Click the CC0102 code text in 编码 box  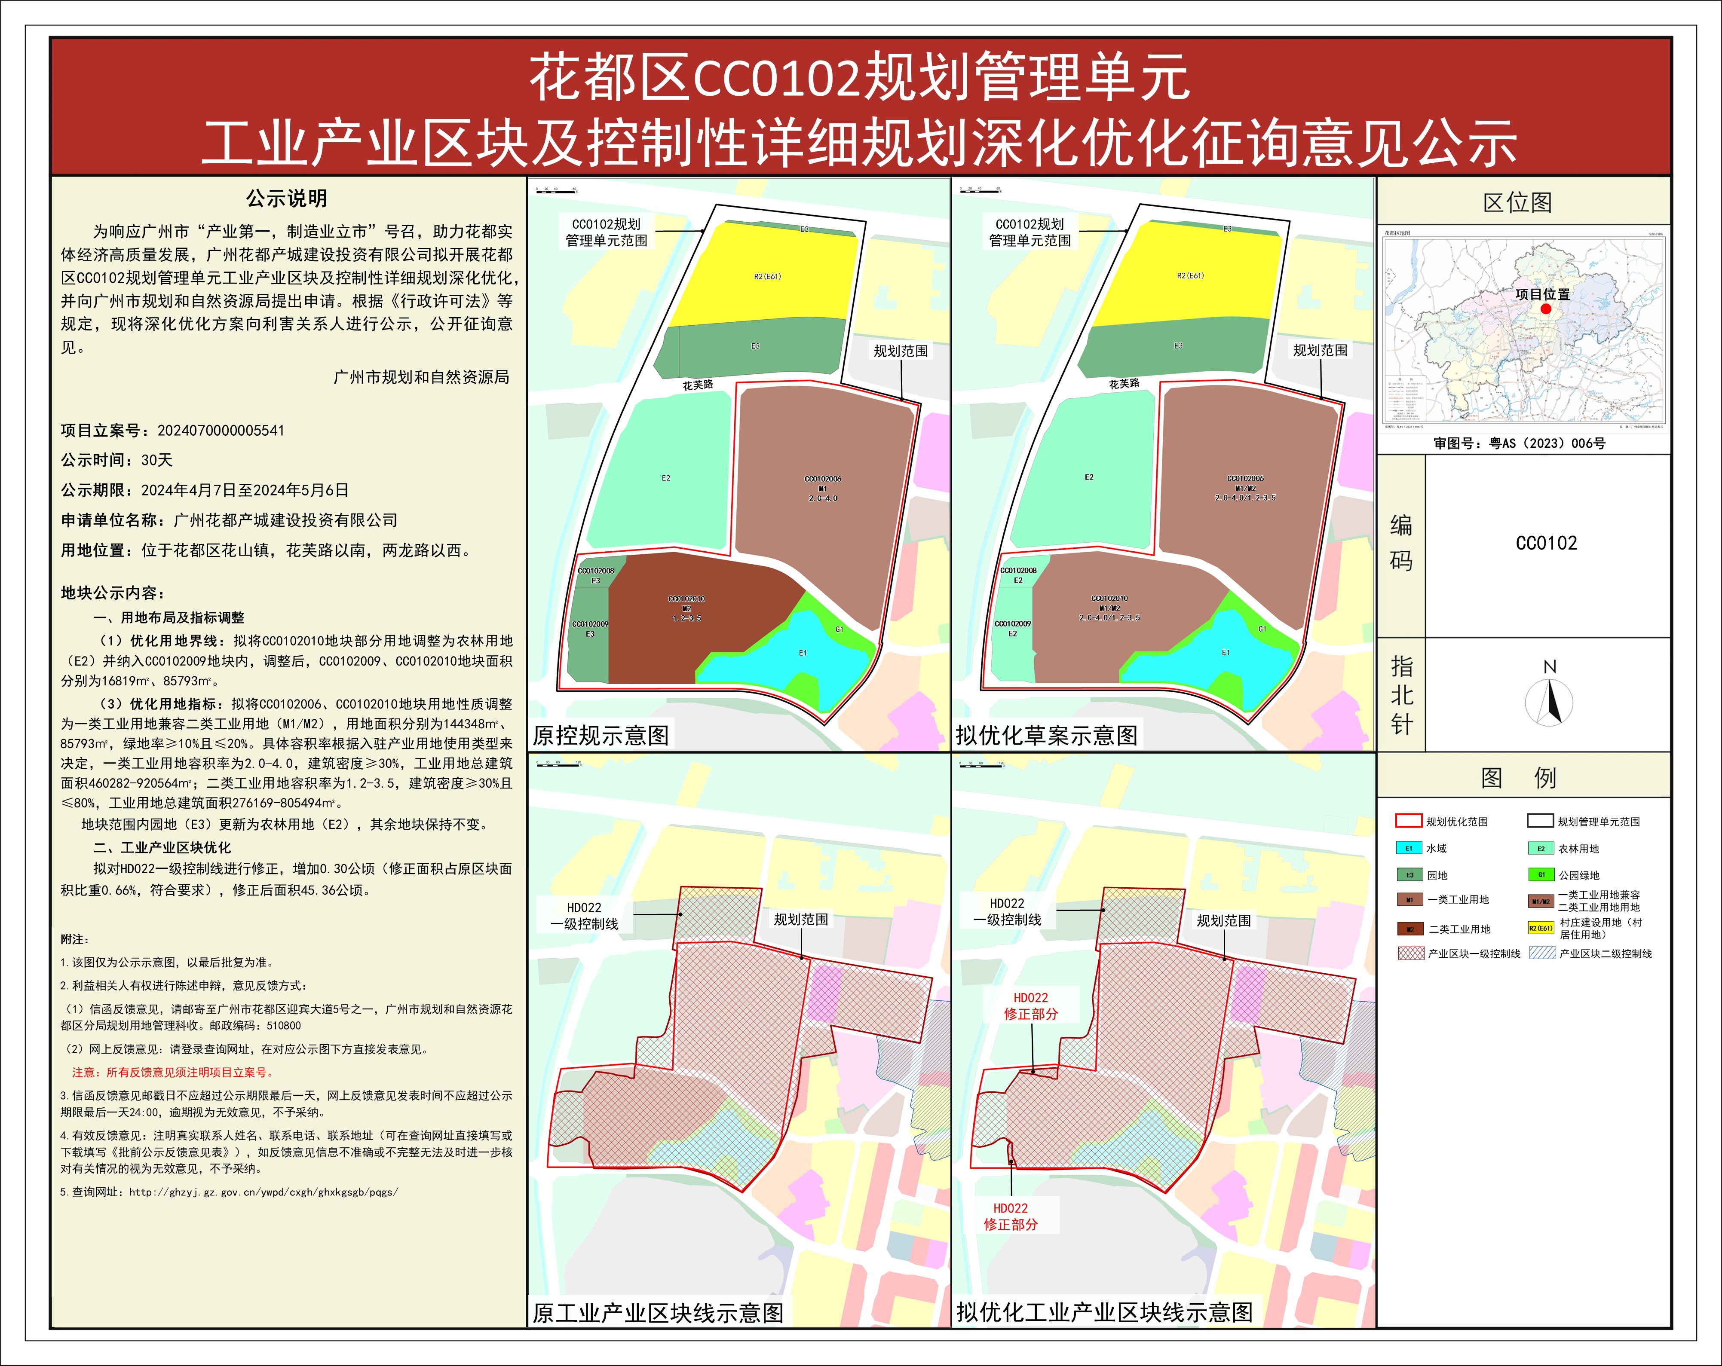[x=1546, y=544]
